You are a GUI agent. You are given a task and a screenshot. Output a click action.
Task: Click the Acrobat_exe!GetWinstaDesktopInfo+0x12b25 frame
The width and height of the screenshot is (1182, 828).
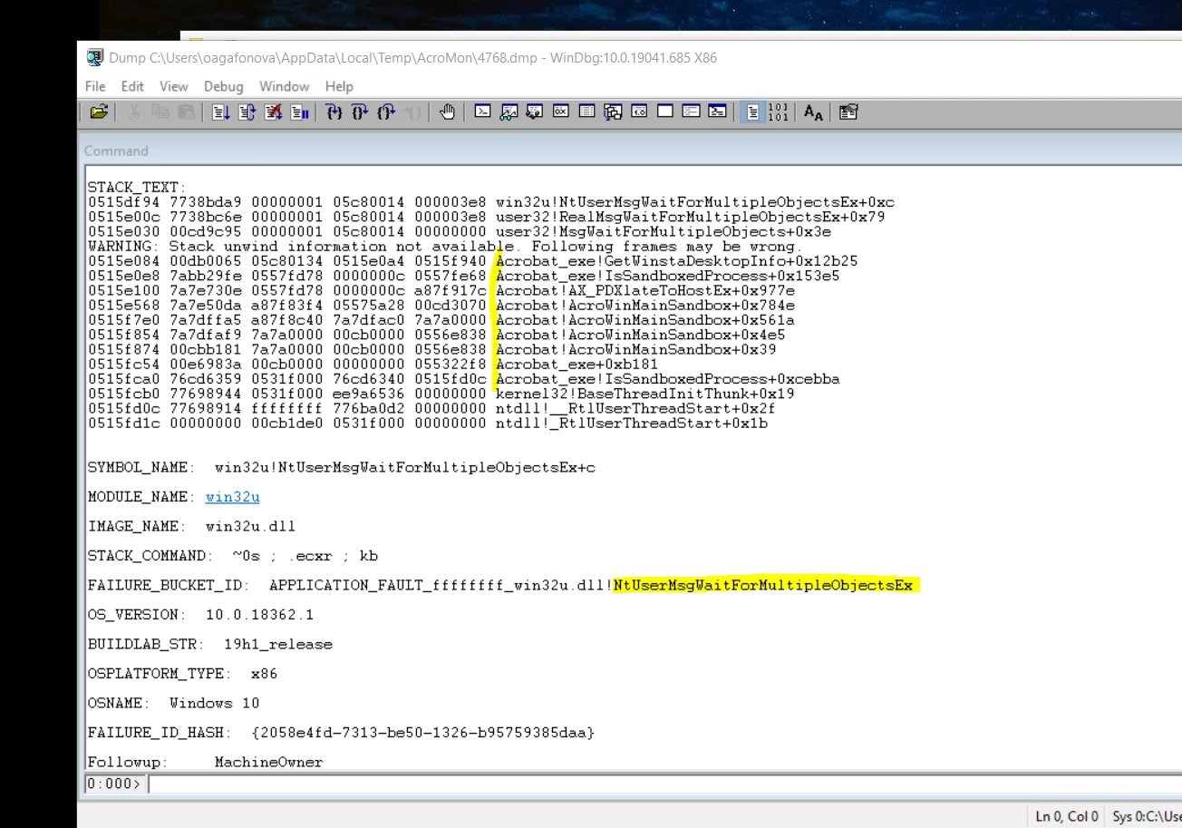[x=677, y=261]
